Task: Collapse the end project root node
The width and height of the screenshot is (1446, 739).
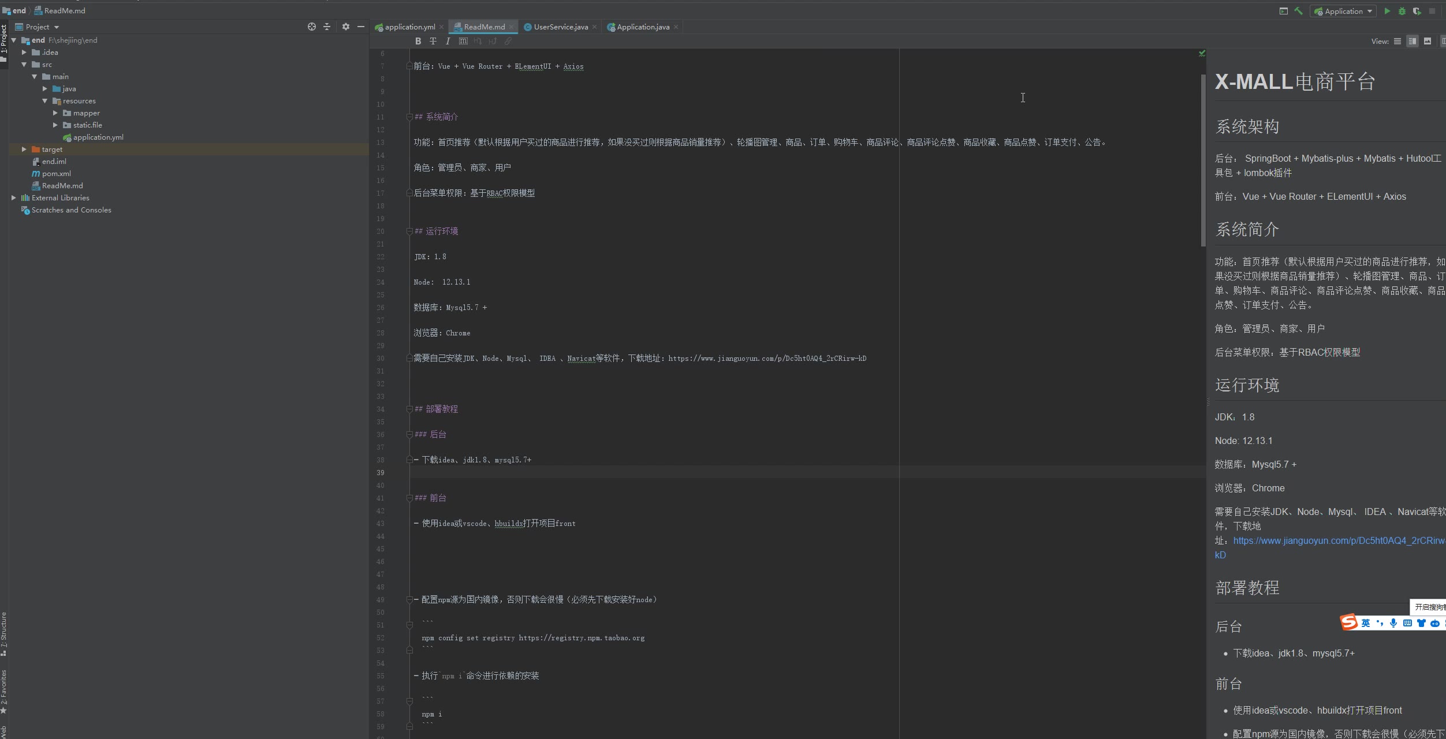Action: (14, 40)
